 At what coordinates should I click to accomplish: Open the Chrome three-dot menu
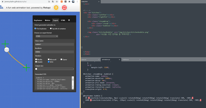[77, 1]
